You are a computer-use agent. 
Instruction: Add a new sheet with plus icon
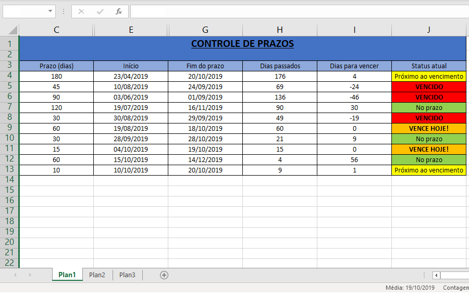pos(164,275)
